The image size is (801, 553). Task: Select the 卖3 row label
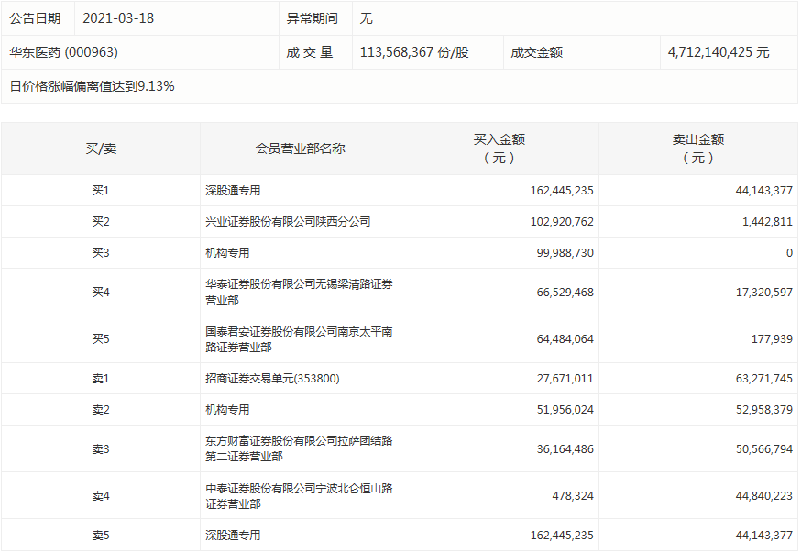tap(101, 449)
